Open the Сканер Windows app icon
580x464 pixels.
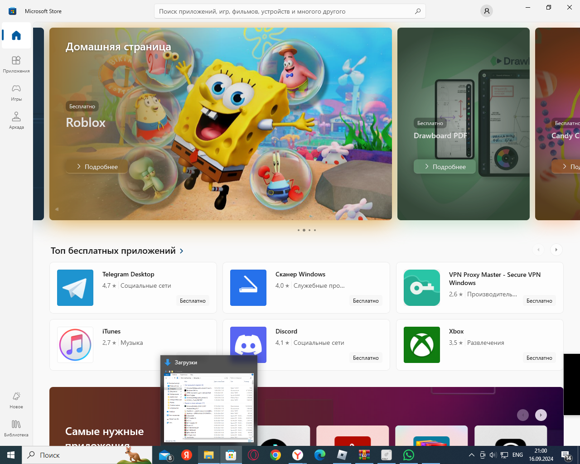[x=248, y=288]
